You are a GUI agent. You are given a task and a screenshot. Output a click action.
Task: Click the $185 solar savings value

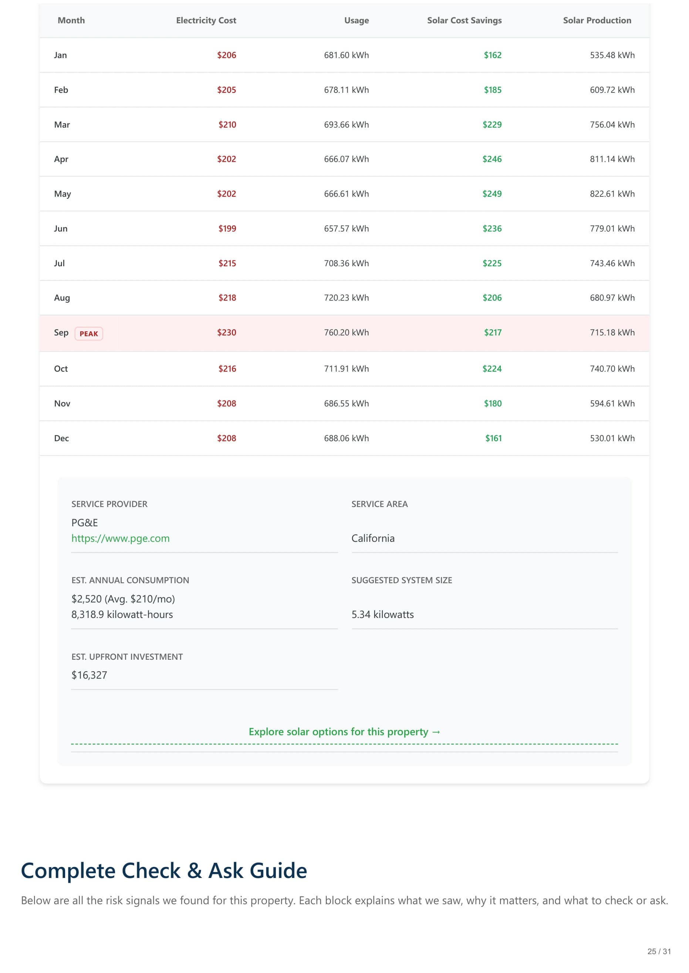tap(493, 90)
